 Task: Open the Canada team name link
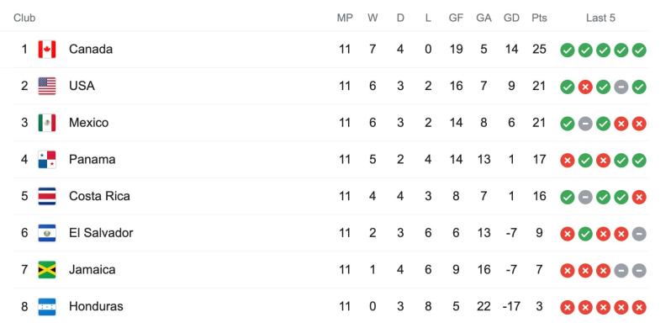[91, 50]
